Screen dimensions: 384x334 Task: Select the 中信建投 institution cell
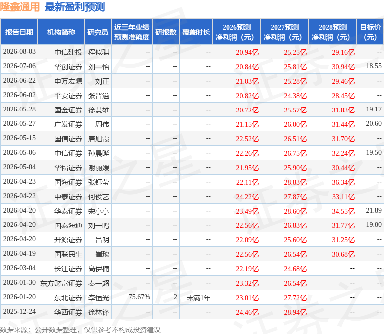pos(68,52)
